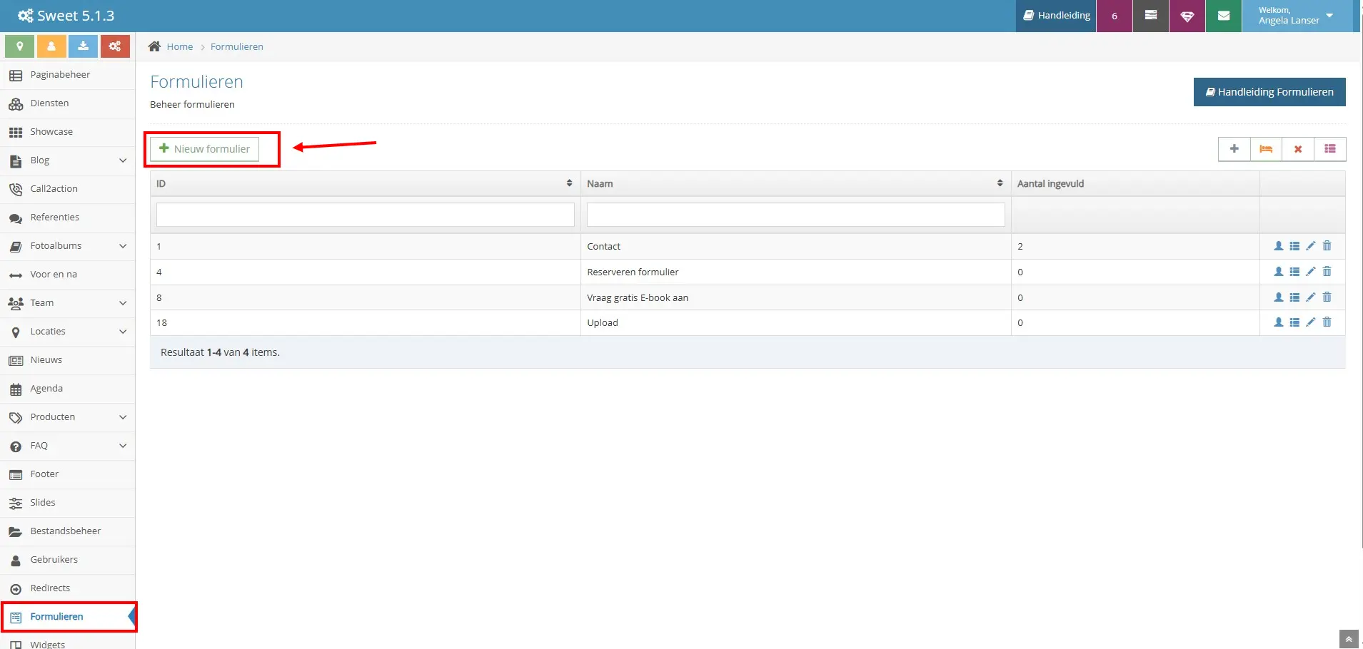The height and width of the screenshot is (649, 1363).
Task: Delete Reserveren formulier with trash icon
Action: (x=1327, y=272)
